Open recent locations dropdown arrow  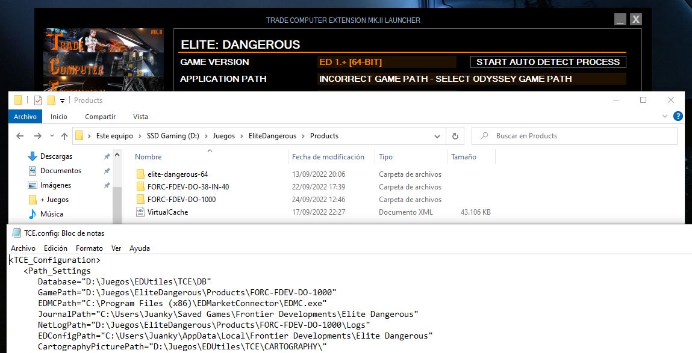click(52, 136)
